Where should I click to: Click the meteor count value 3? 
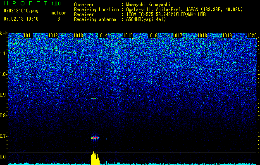pos(59,19)
